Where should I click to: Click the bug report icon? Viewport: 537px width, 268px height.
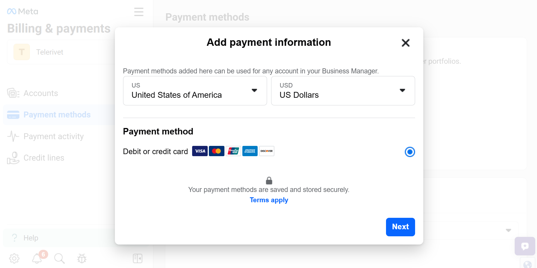click(82, 258)
